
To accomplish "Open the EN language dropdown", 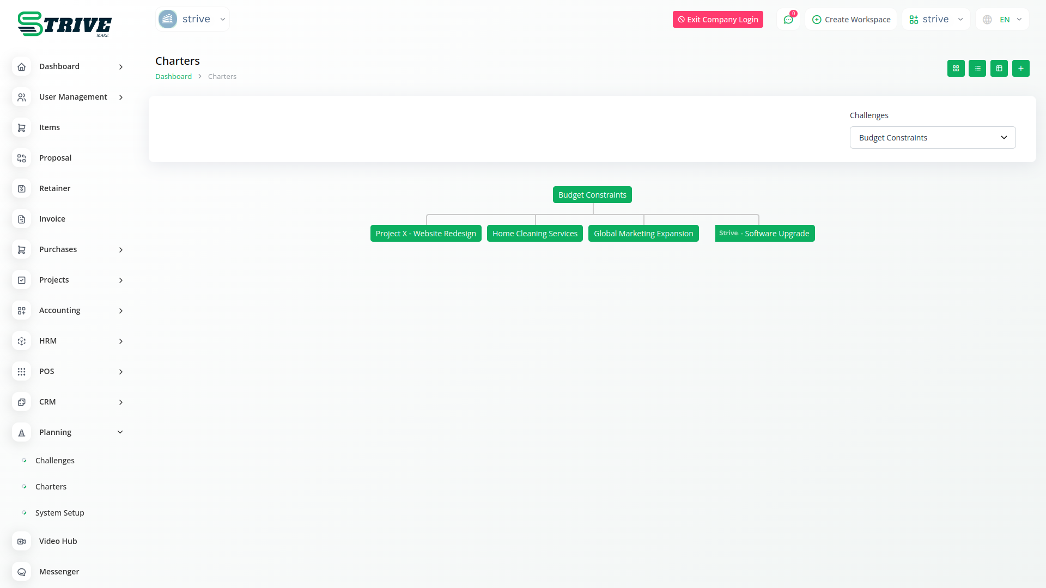I will (x=1002, y=20).
